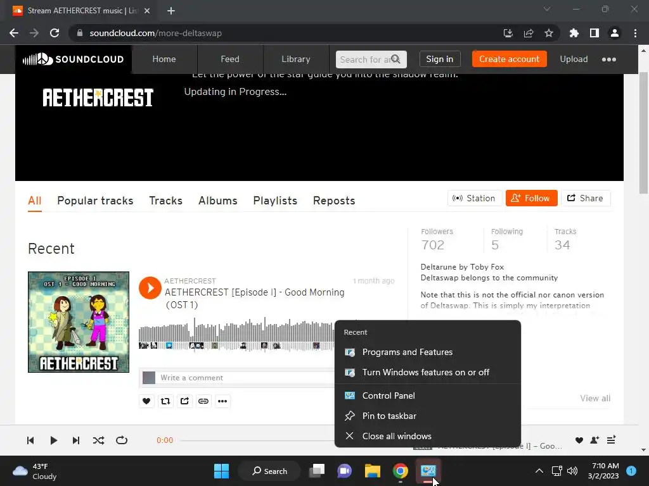Switch to the Albums tab
Viewport: 649px width, 486px height.
[x=218, y=201]
